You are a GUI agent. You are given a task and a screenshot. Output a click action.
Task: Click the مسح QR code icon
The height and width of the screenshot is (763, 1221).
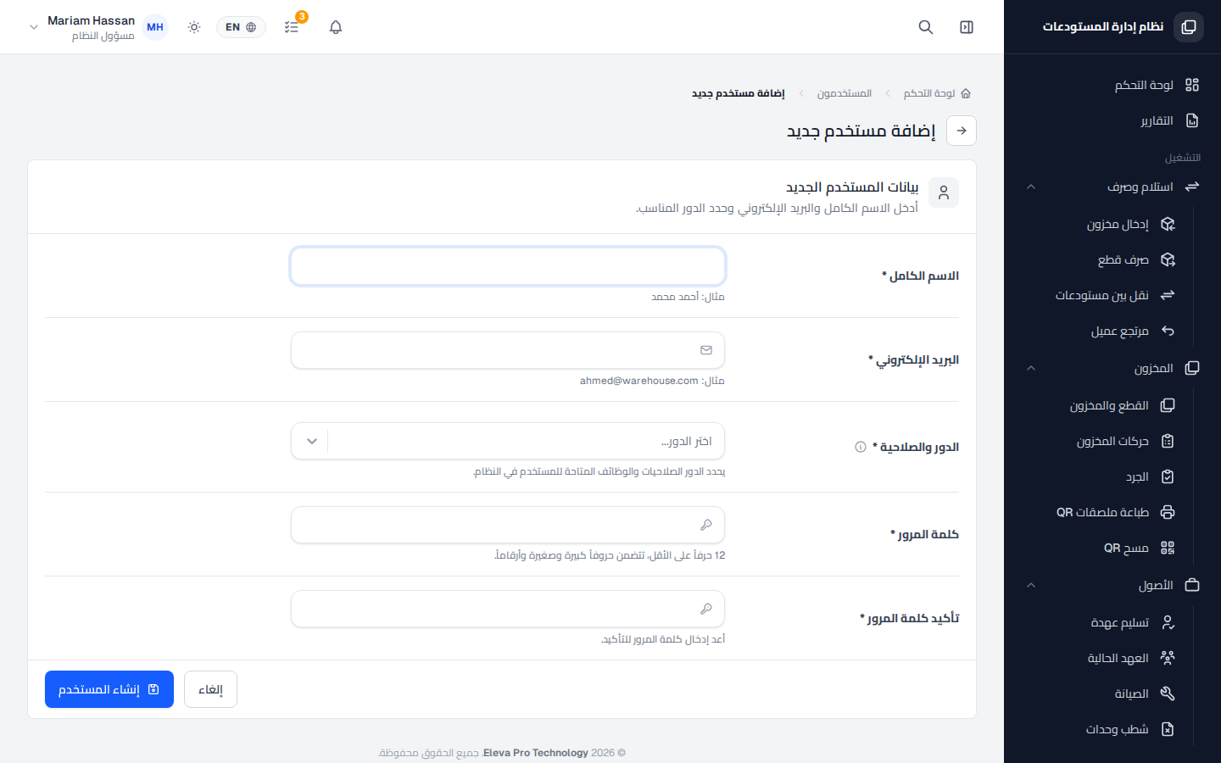coord(1168,548)
